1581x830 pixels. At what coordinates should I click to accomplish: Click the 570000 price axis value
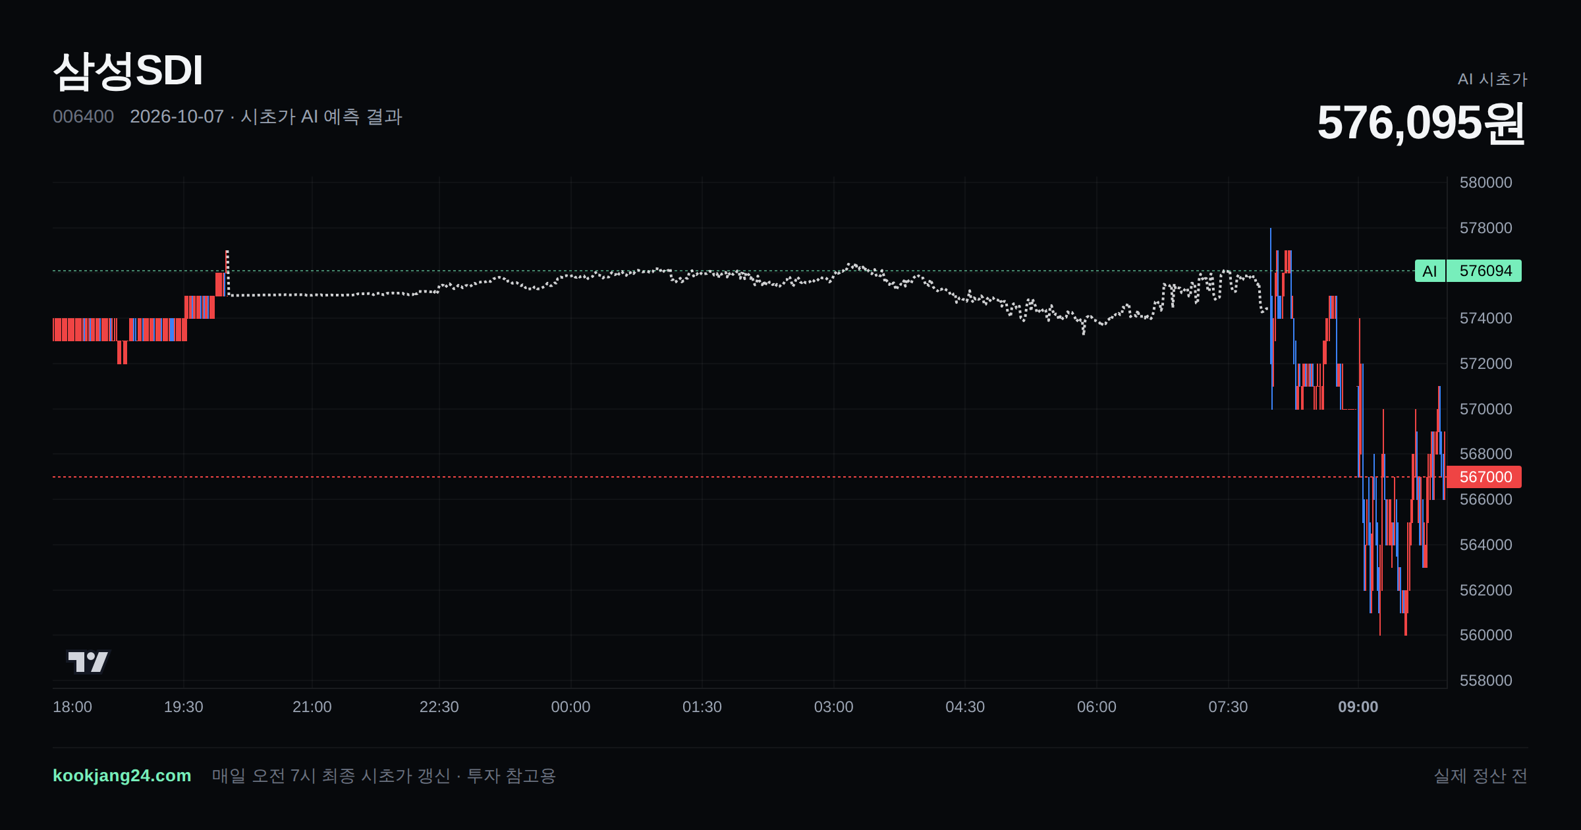(1485, 409)
